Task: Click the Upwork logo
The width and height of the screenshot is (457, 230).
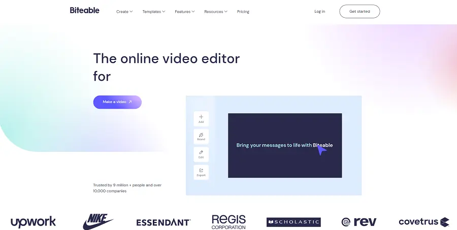Action: 33,222
